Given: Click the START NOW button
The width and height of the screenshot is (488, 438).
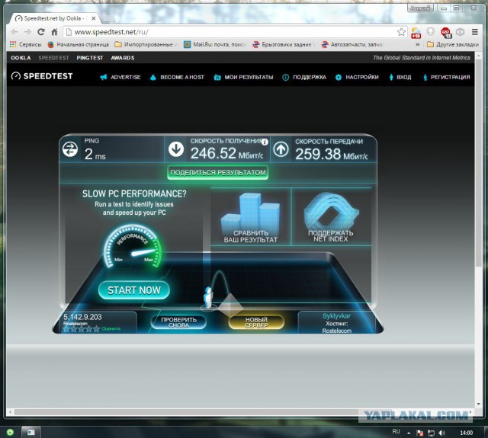Looking at the screenshot, I should [134, 290].
